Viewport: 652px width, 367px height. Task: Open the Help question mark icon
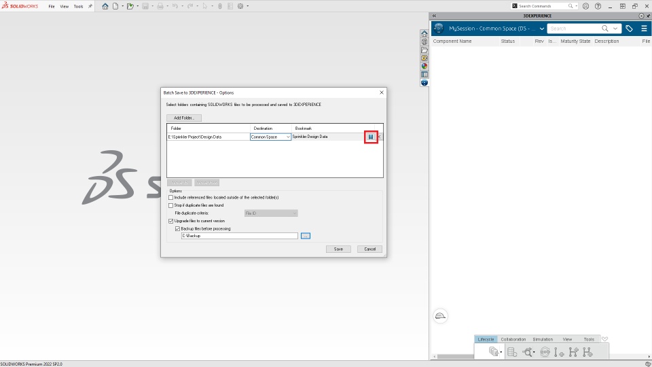598,6
